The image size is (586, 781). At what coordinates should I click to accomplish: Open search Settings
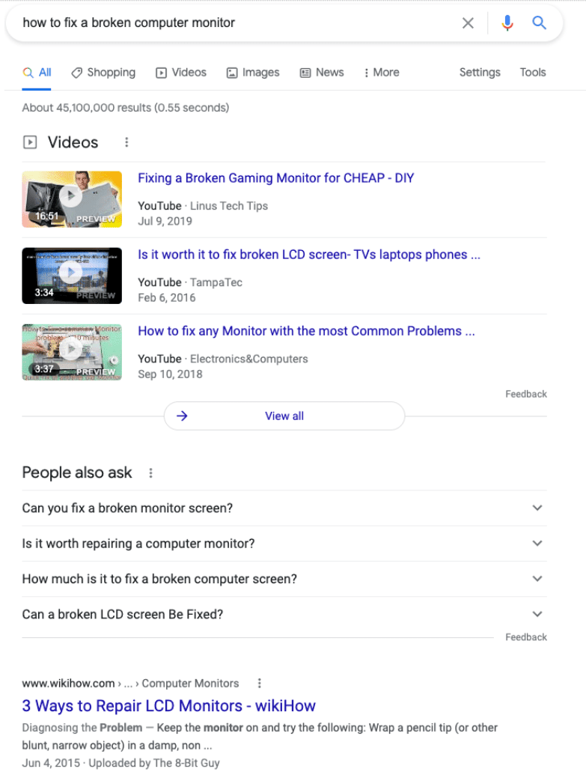(x=480, y=73)
